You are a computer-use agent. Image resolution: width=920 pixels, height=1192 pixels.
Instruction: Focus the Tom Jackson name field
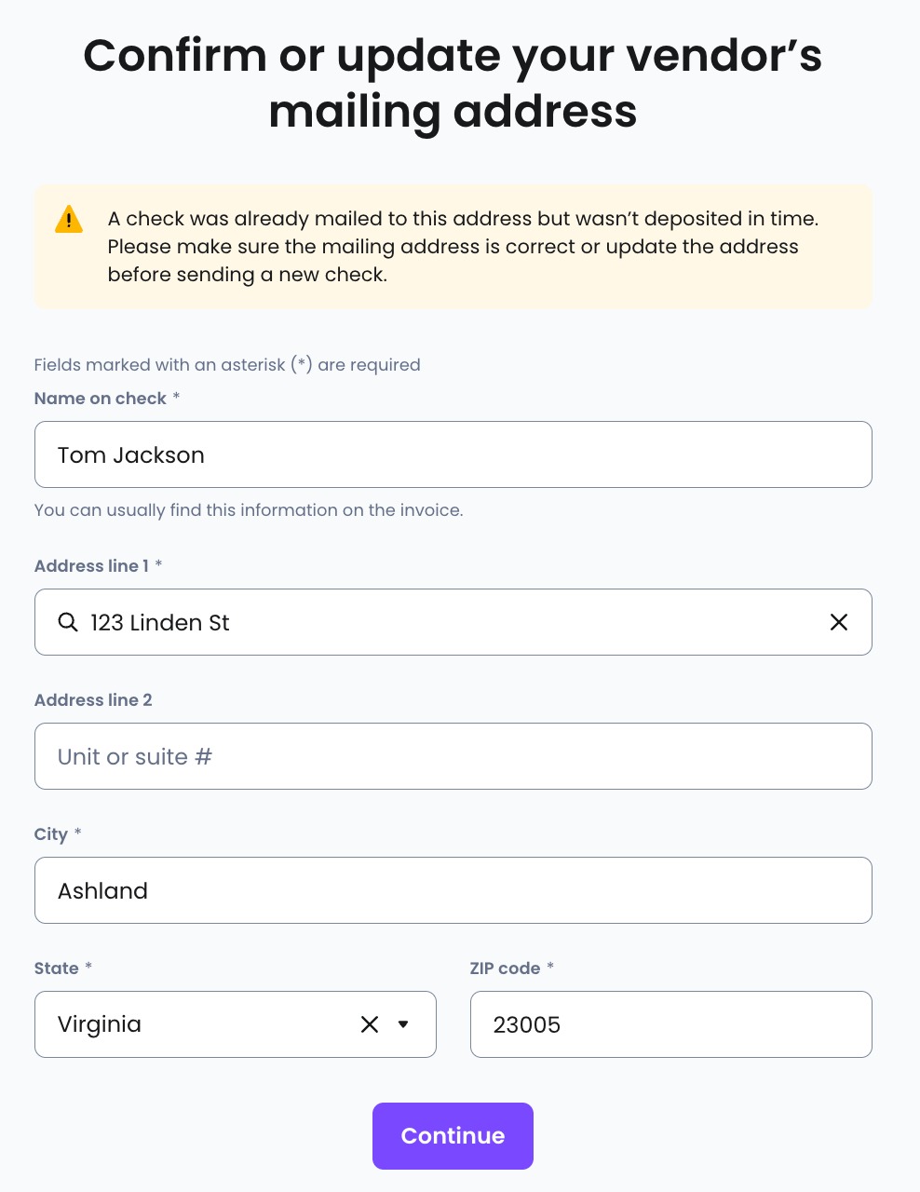click(x=453, y=454)
